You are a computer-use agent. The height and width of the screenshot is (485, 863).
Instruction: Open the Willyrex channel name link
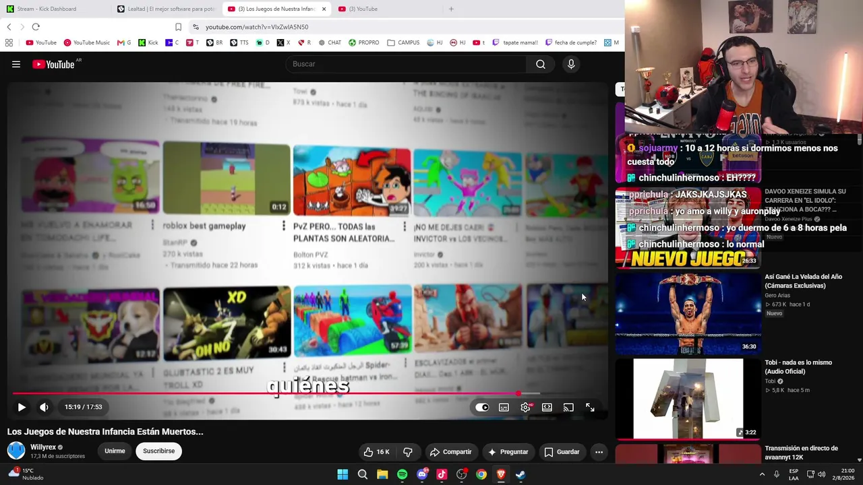pyautogui.click(x=43, y=447)
